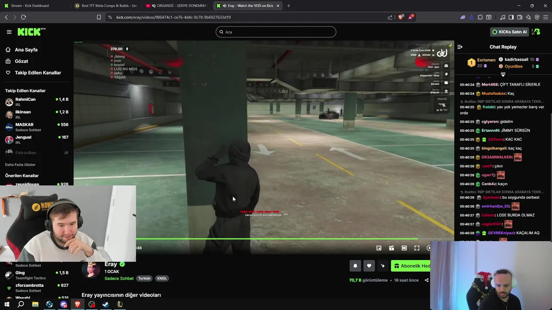Open the browser share page icon
This screenshot has height=310, width=552.
pos(390,17)
